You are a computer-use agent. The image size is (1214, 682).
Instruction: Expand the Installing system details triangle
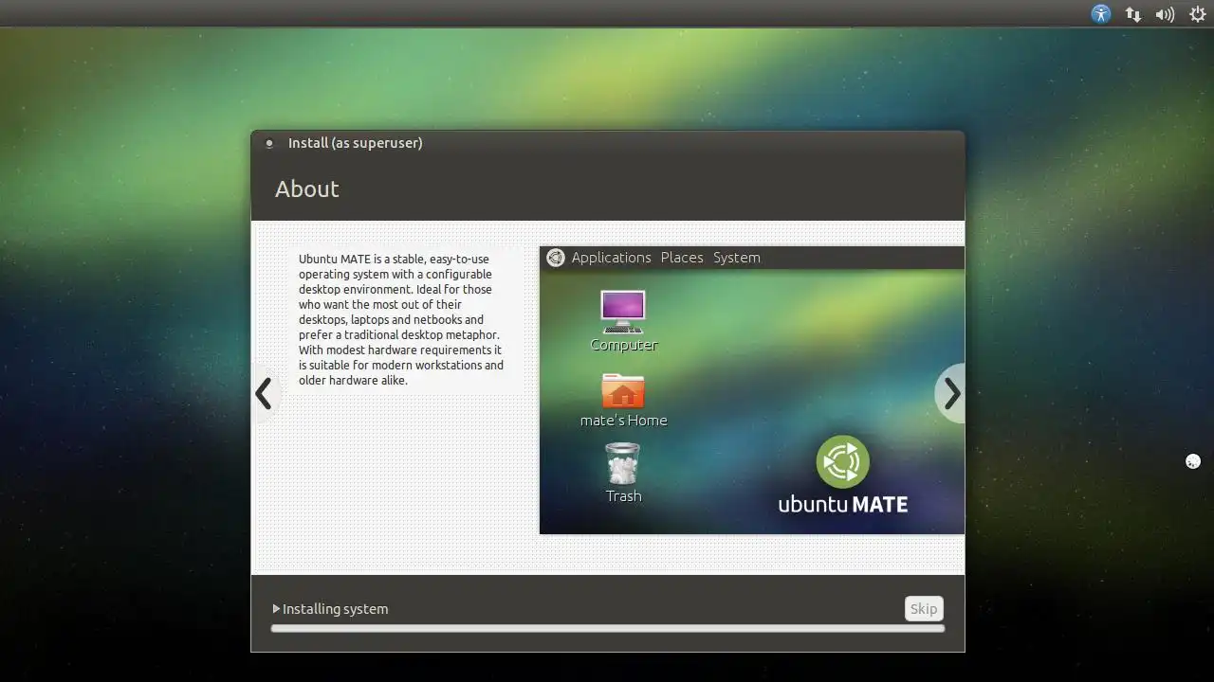pyautogui.click(x=276, y=609)
